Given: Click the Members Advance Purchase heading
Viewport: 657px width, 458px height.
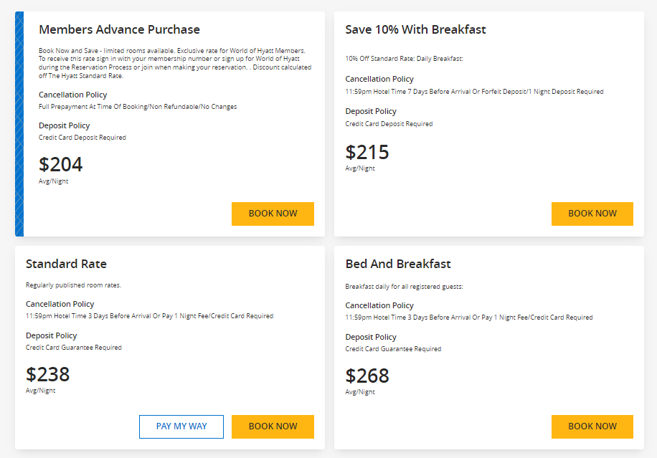Looking at the screenshot, I should (x=119, y=29).
